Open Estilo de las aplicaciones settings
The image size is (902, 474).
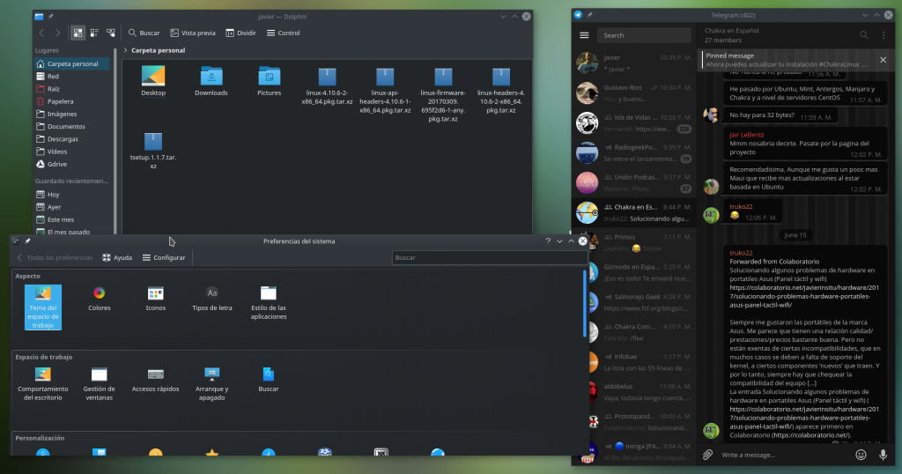click(269, 303)
